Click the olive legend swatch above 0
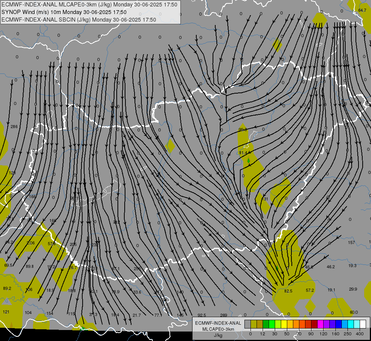 (254, 324)
